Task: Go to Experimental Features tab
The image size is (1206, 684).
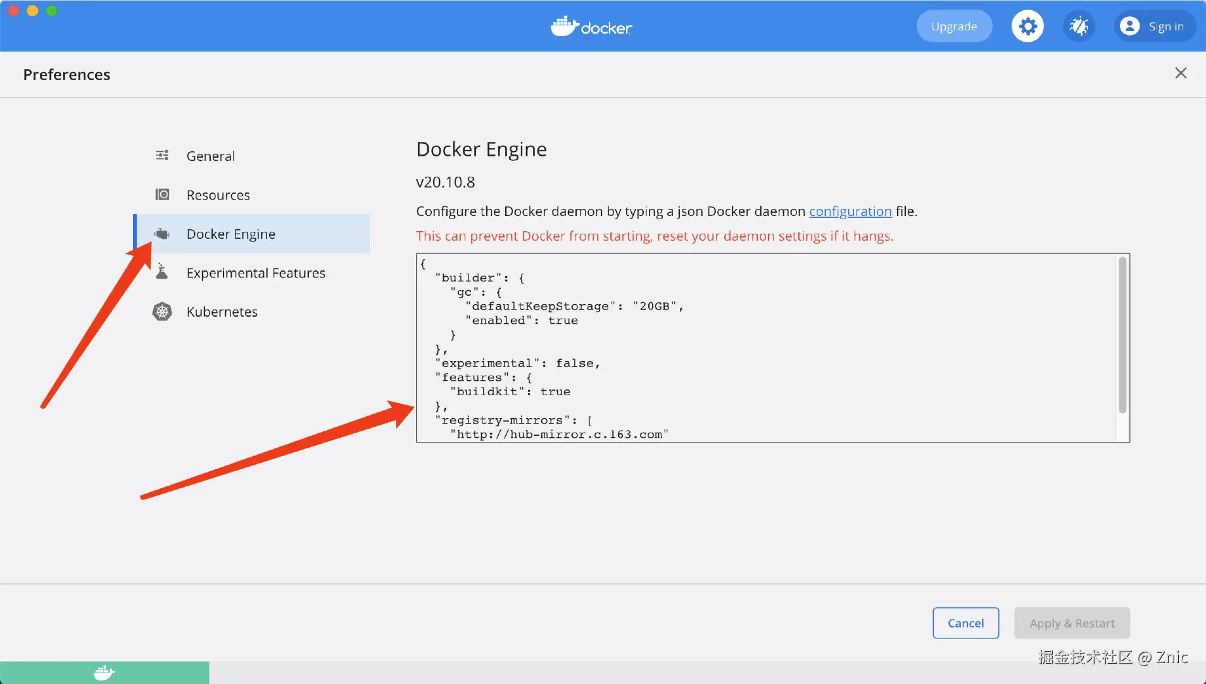Action: click(253, 273)
